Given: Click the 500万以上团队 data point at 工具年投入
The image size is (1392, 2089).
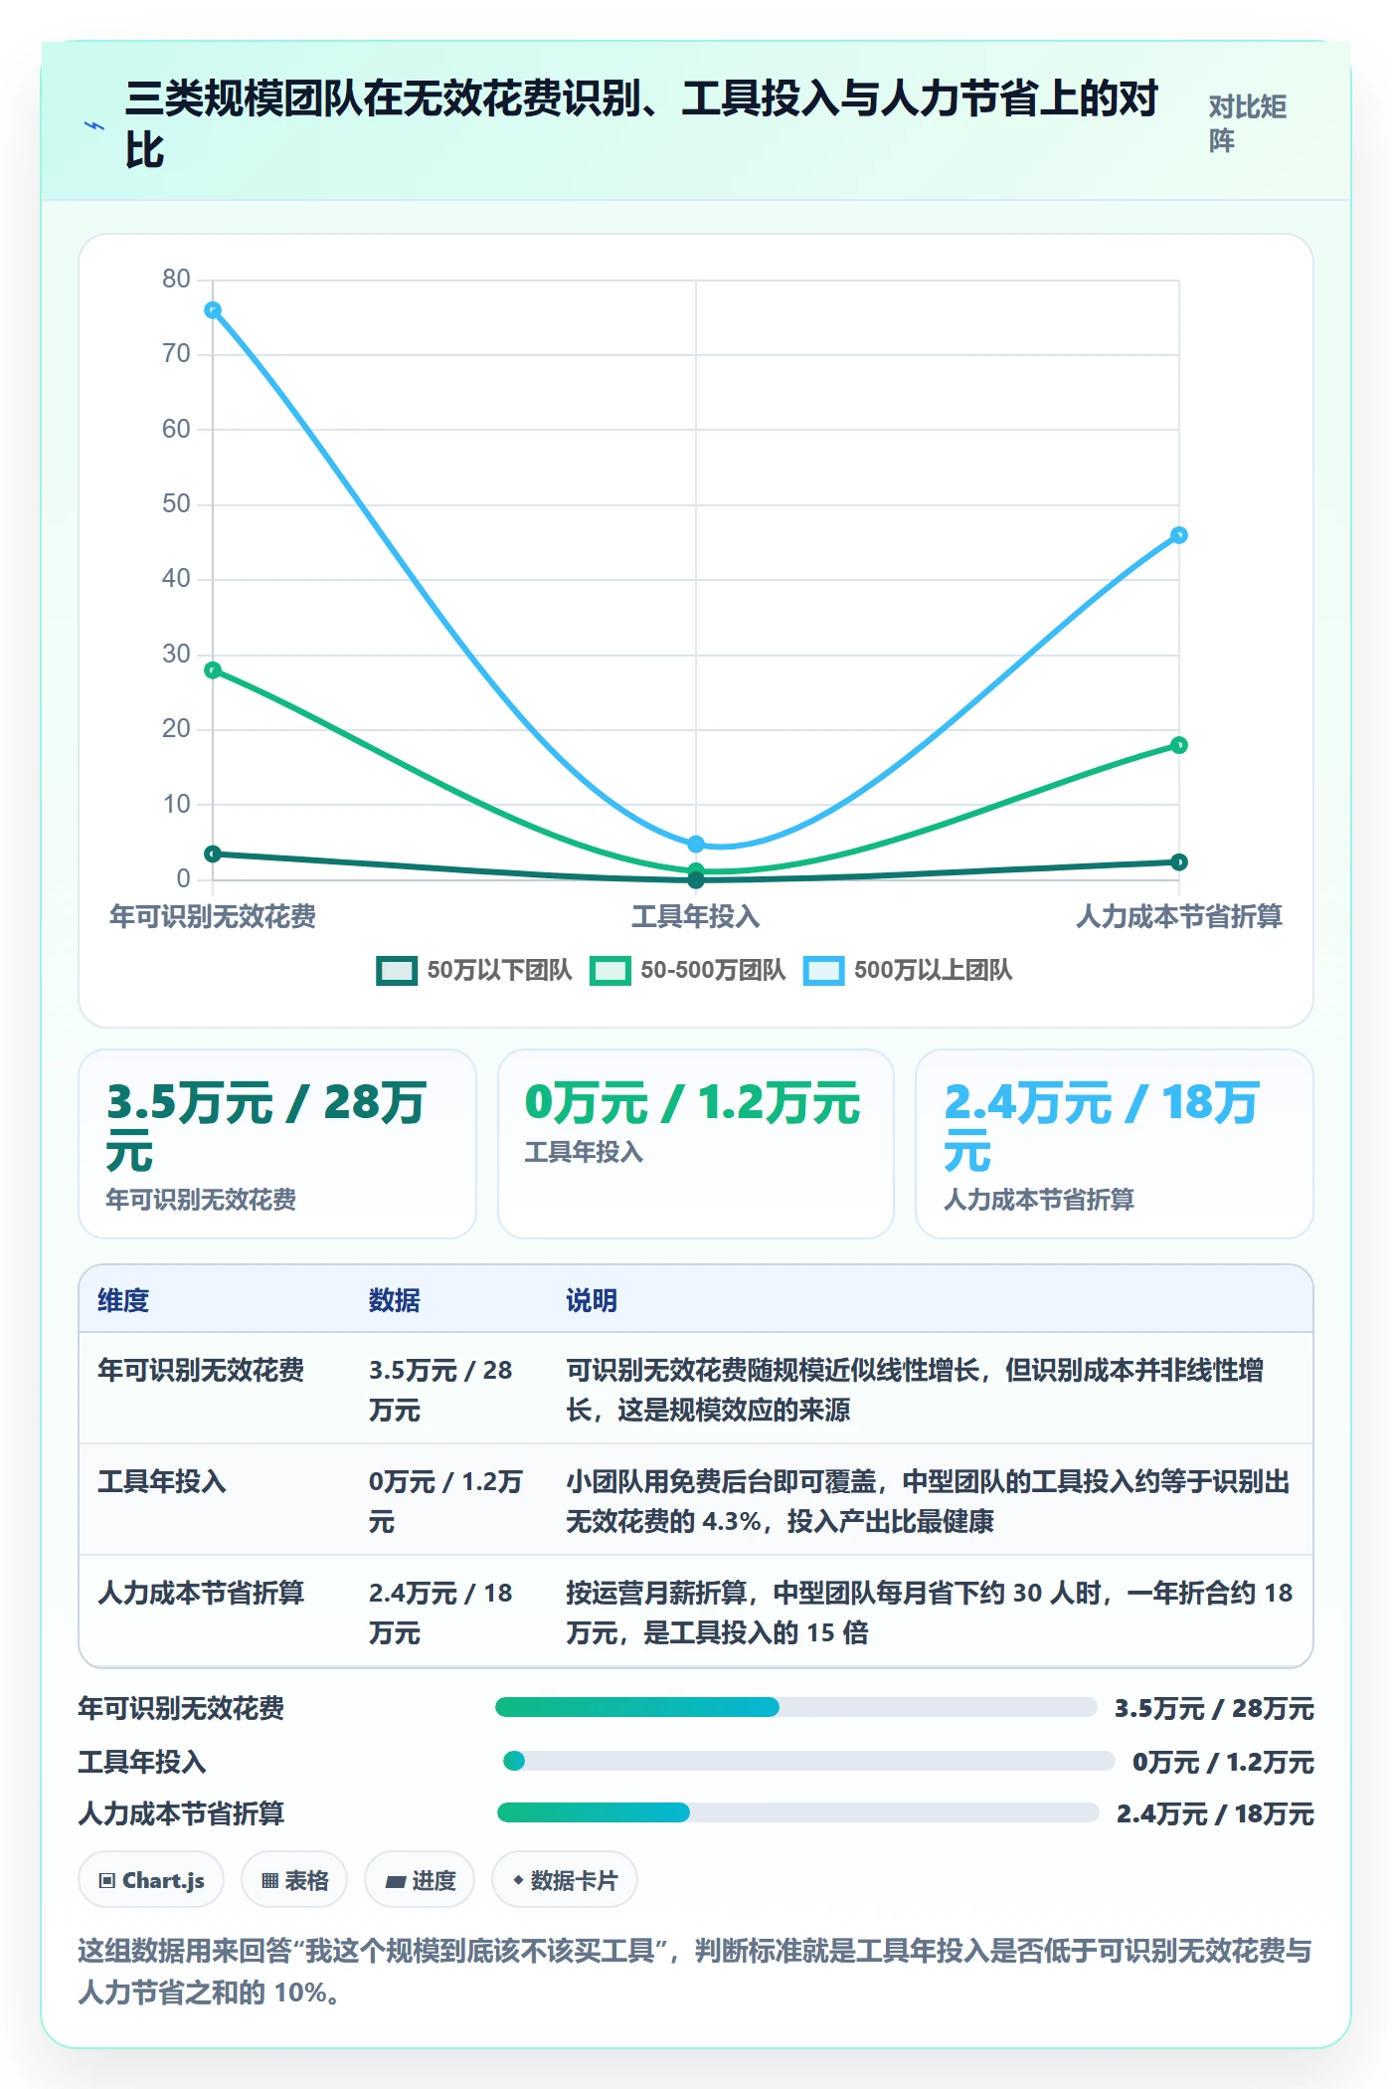Looking at the screenshot, I should tap(696, 844).
